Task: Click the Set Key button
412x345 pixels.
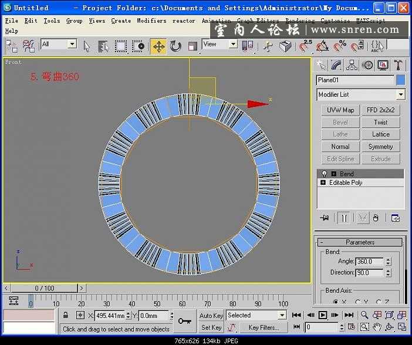Action: pos(211,327)
